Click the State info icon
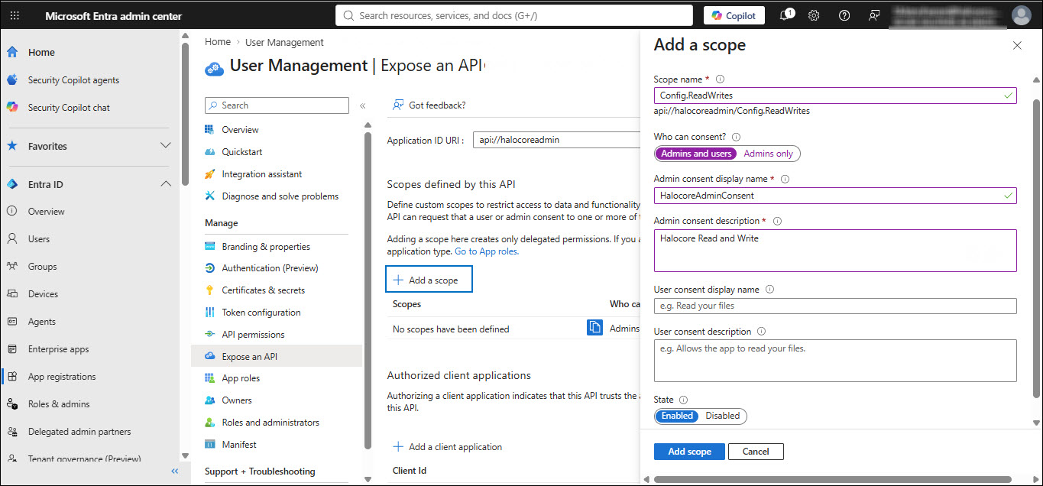This screenshot has height=486, width=1043. (683, 400)
